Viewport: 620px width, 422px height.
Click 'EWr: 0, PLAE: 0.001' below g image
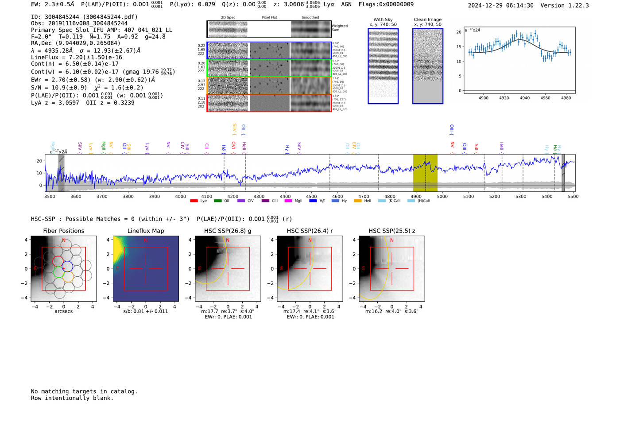click(228, 317)
